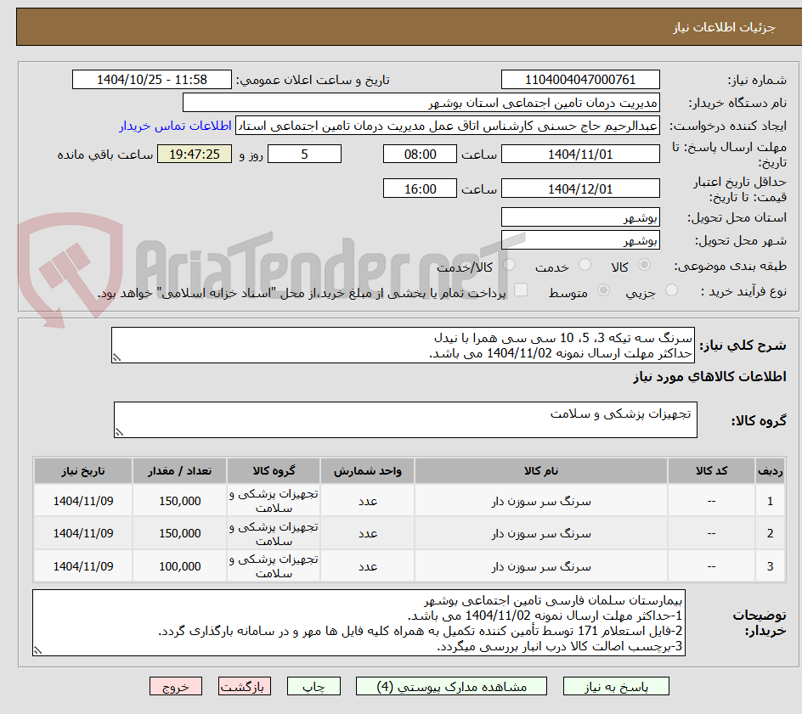802x714 pixels.
Task: Click resize handle of شرح کلی نیاز box
Action: pos(116,357)
